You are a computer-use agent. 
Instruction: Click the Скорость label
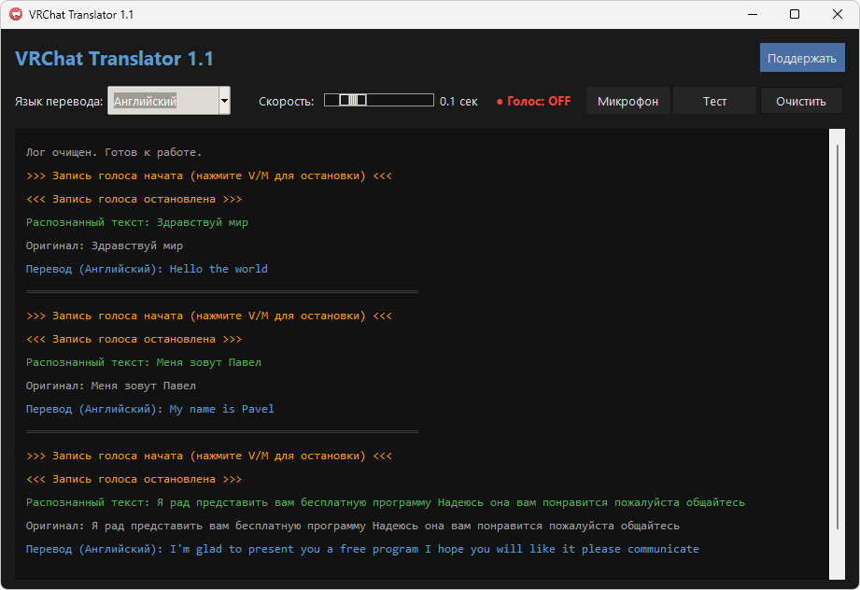pos(287,102)
